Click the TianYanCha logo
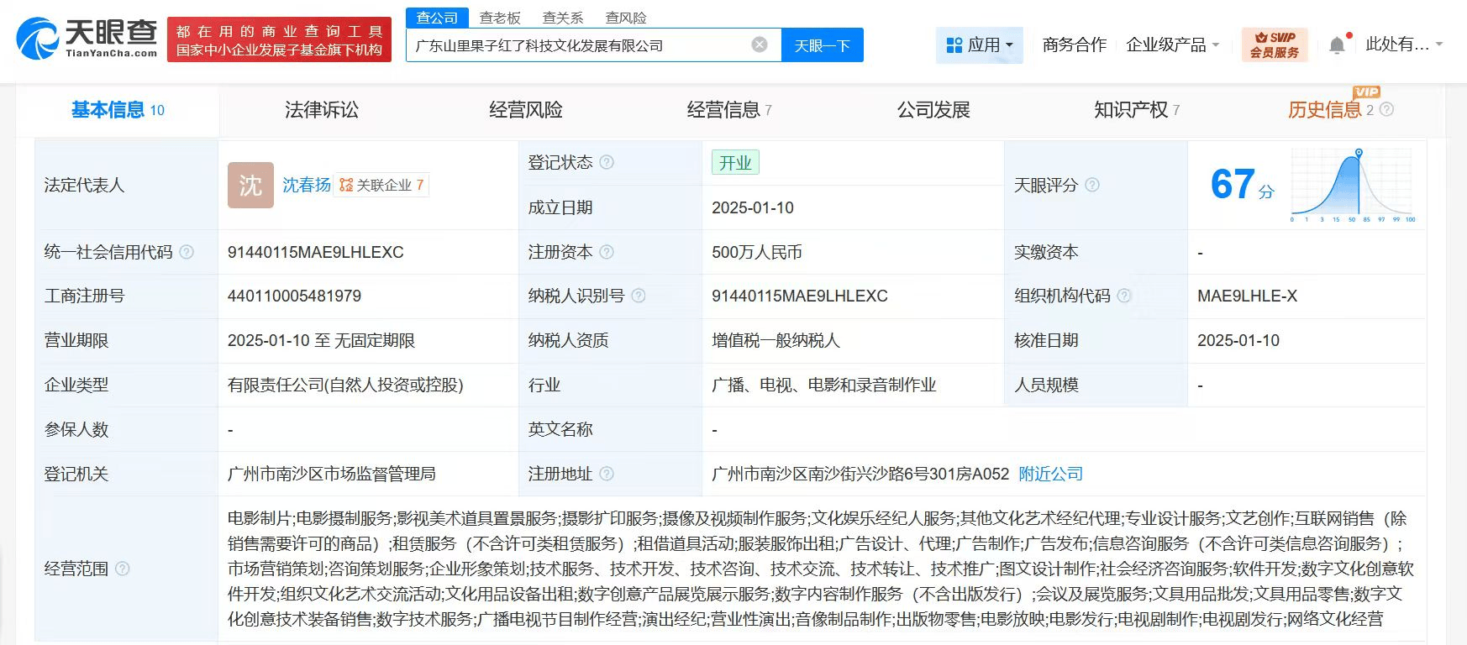Image resolution: width=1467 pixels, height=645 pixels. point(87,39)
